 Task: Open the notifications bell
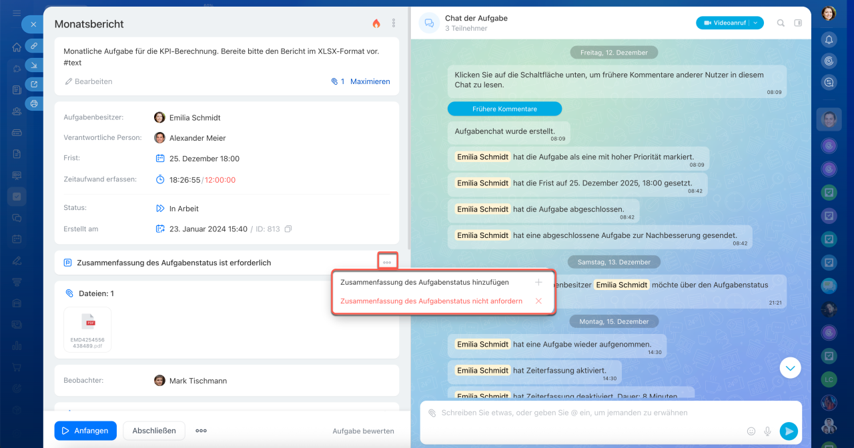(x=829, y=39)
